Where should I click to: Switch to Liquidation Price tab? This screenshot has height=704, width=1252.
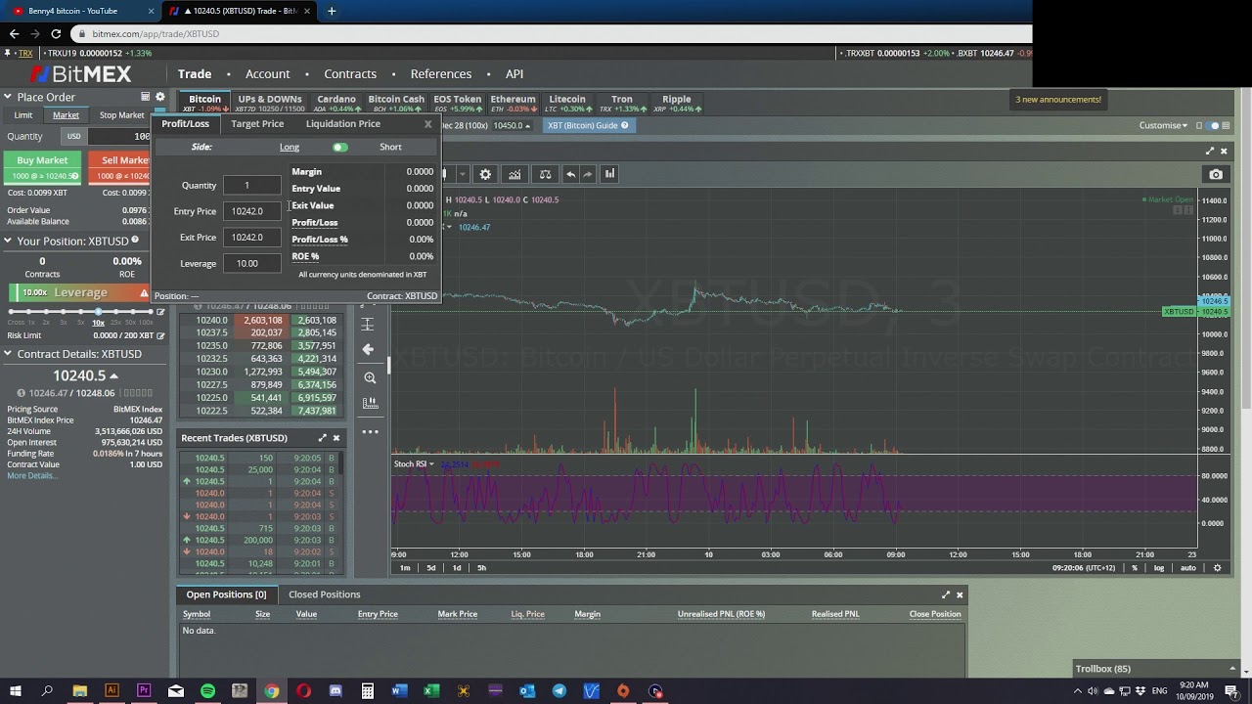[342, 124]
